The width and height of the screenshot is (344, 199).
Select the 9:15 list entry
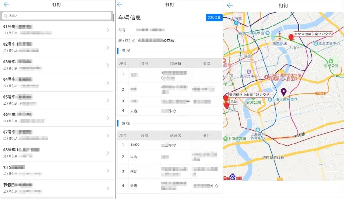[57, 170]
